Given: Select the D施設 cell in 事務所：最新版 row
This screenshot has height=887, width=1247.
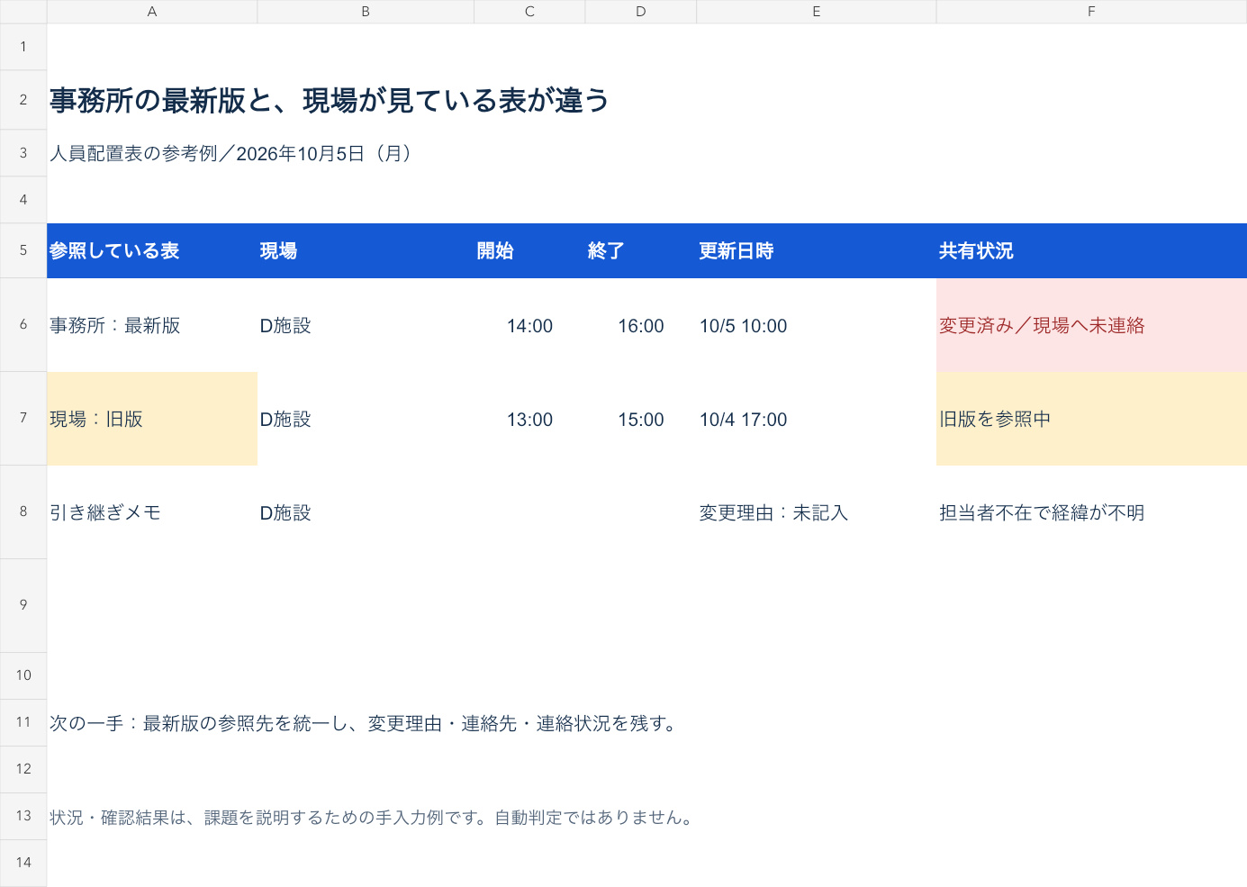Looking at the screenshot, I should [366, 325].
